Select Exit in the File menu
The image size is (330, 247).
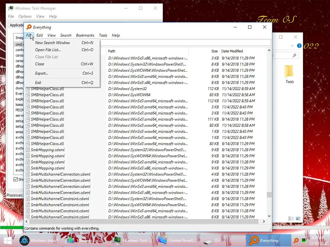point(62,83)
